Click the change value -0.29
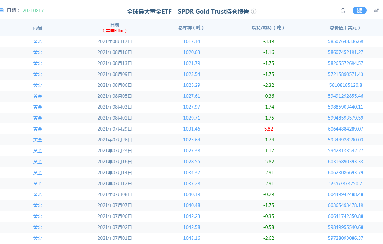Viewport: 383px width, 244px height. [268, 194]
